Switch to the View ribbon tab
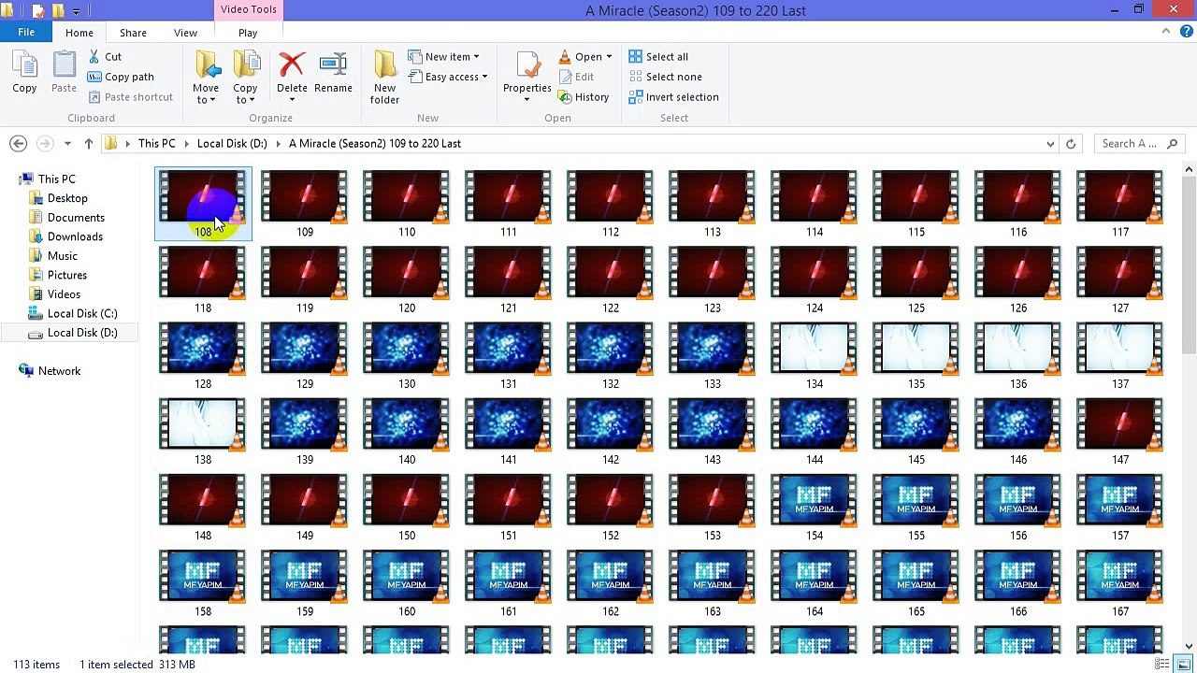 (185, 33)
